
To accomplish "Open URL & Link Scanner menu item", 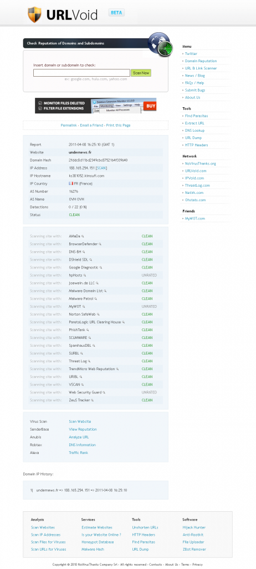I will [201, 68].
